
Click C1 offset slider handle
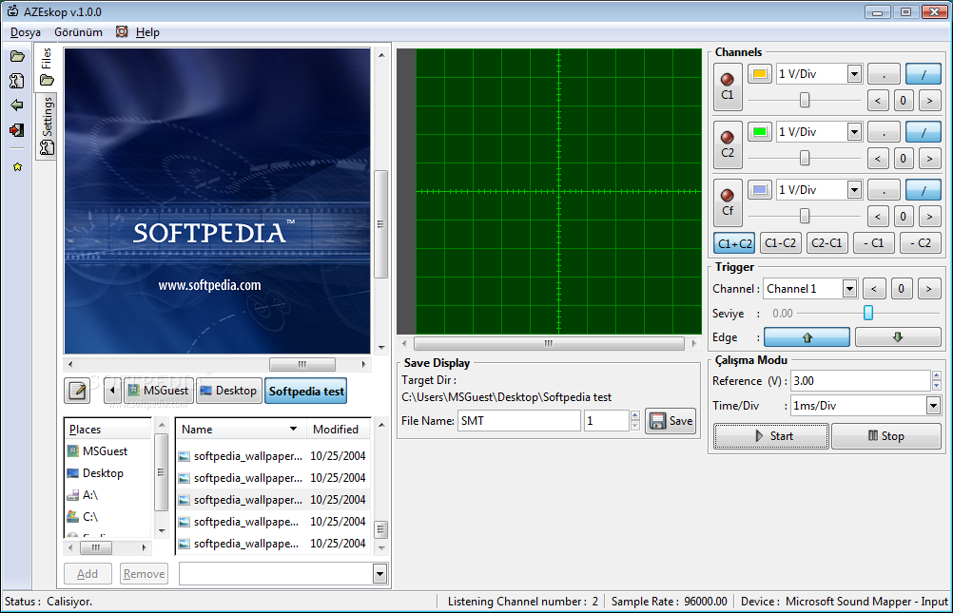(x=805, y=100)
